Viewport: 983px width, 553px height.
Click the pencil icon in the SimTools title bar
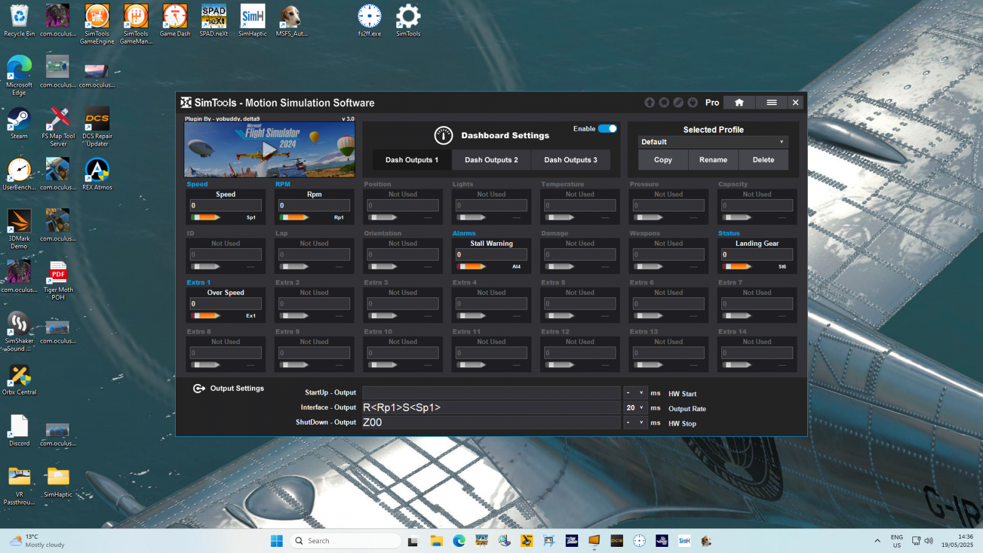(678, 103)
